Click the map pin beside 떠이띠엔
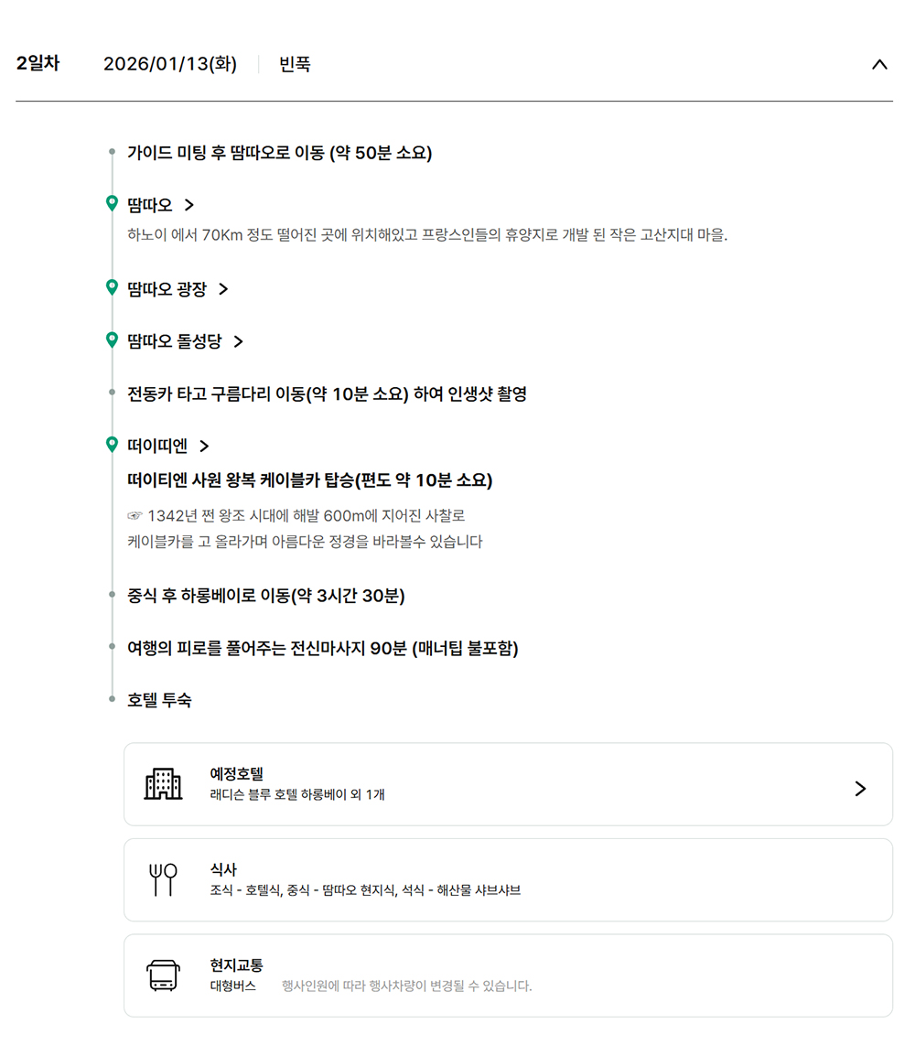Screen dimensions: 915x1045 112,445
